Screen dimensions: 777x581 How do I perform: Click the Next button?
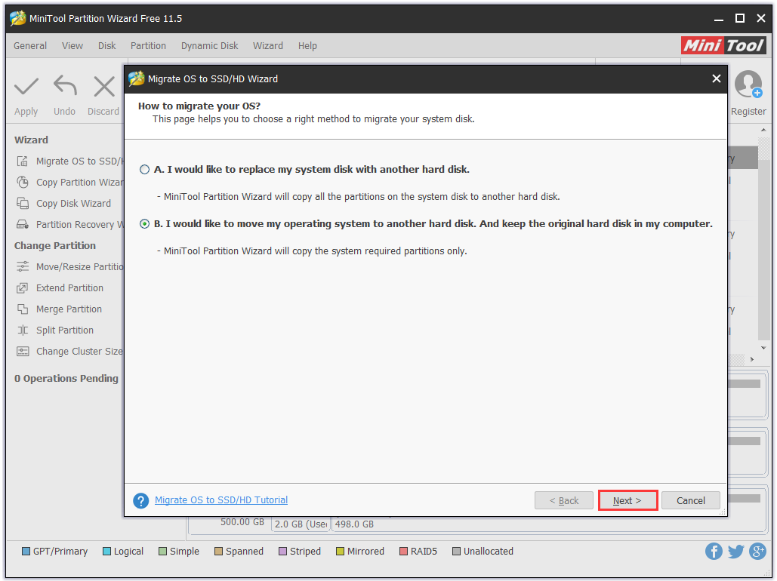click(x=627, y=500)
